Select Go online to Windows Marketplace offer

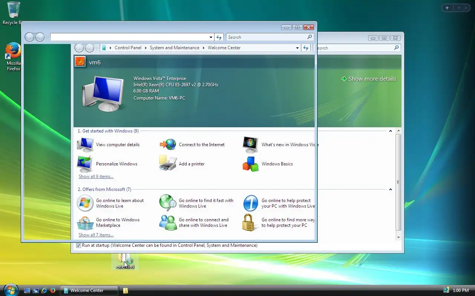point(108,222)
